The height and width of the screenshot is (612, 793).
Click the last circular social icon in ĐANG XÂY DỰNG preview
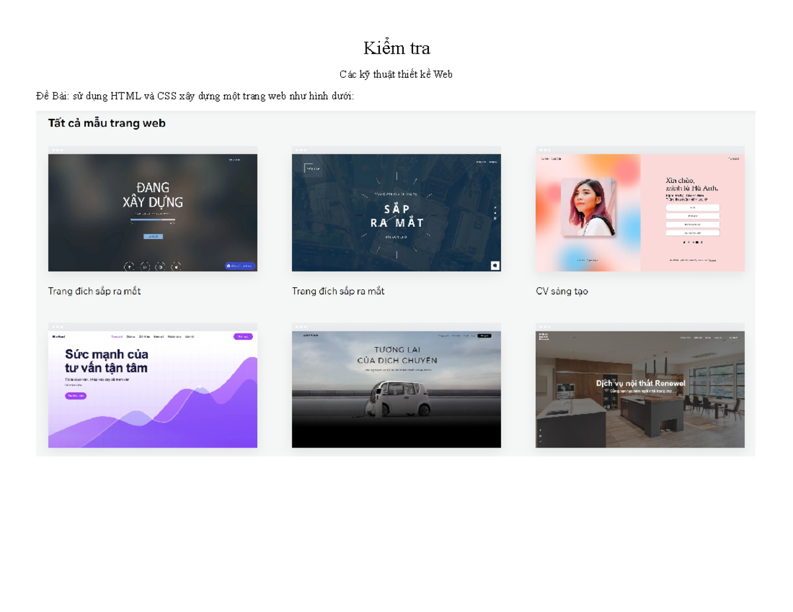[176, 267]
